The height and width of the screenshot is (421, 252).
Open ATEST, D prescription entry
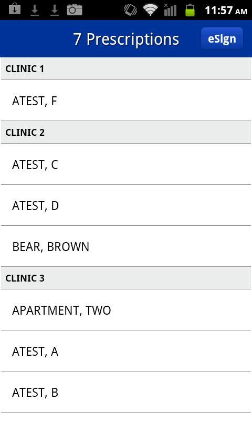(126, 205)
